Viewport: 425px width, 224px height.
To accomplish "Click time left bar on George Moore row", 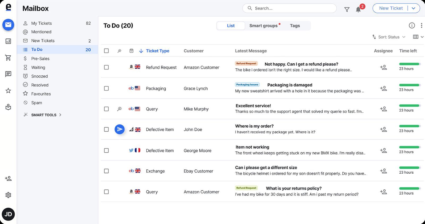I will tap(409, 147).
